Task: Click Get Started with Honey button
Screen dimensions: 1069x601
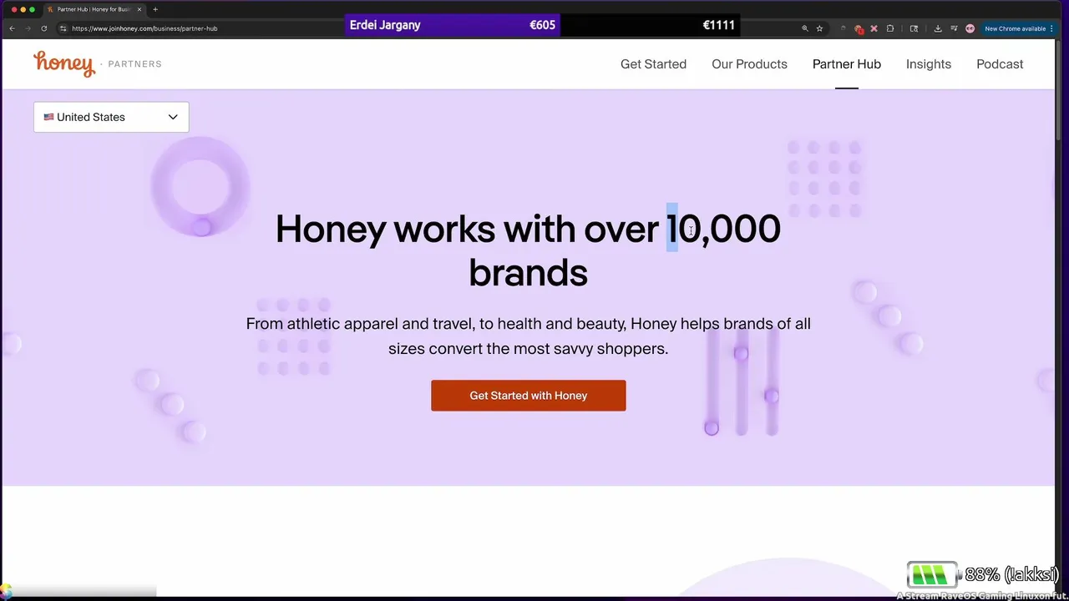Action: [x=528, y=396]
